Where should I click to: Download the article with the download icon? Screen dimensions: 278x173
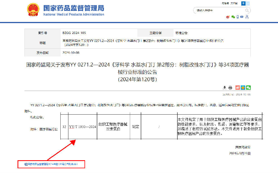(x=225, y=88)
